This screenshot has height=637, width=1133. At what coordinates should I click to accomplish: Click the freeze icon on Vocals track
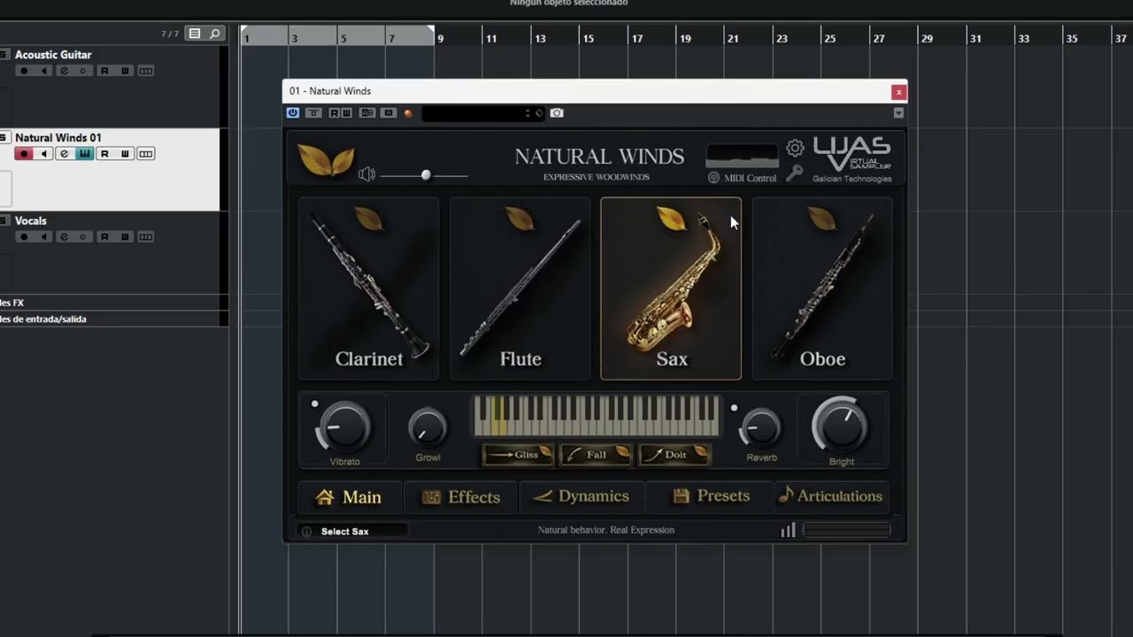coord(83,237)
